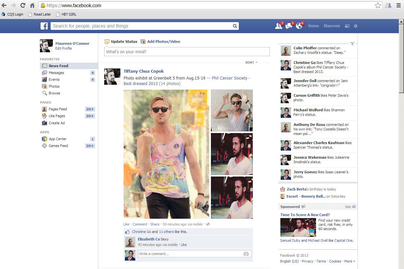This screenshot has height=269, width=404.
Task: Expand the More footer dropdown
Action: click(349, 261)
